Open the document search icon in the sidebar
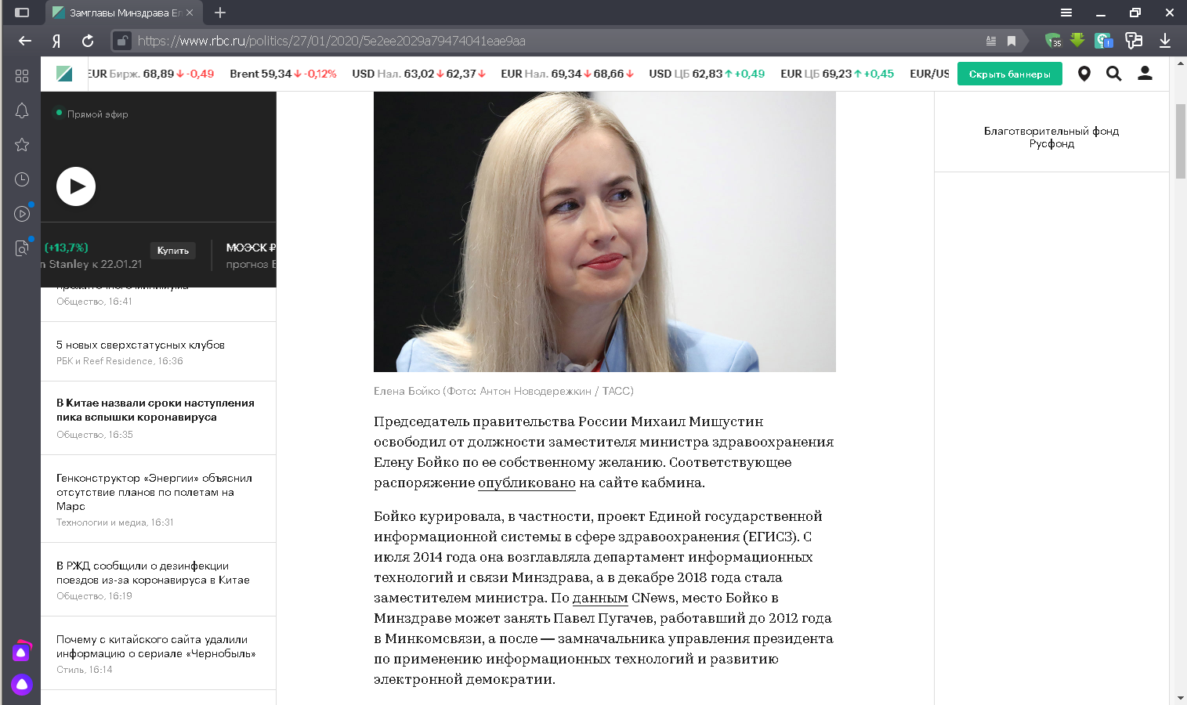Image resolution: width=1187 pixels, height=705 pixels. click(22, 248)
